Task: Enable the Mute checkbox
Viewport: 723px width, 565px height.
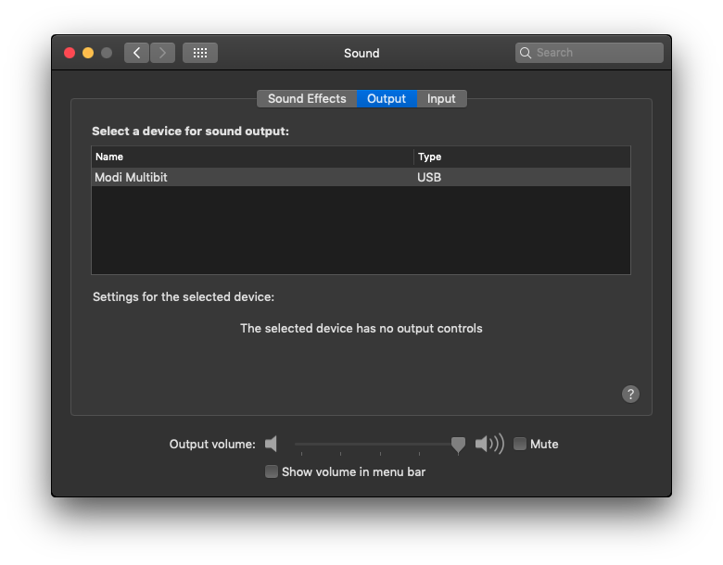Action: coord(520,444)
